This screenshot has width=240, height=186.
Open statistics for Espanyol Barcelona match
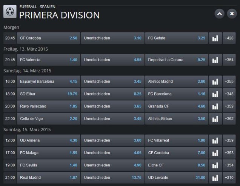coord(215,81)
